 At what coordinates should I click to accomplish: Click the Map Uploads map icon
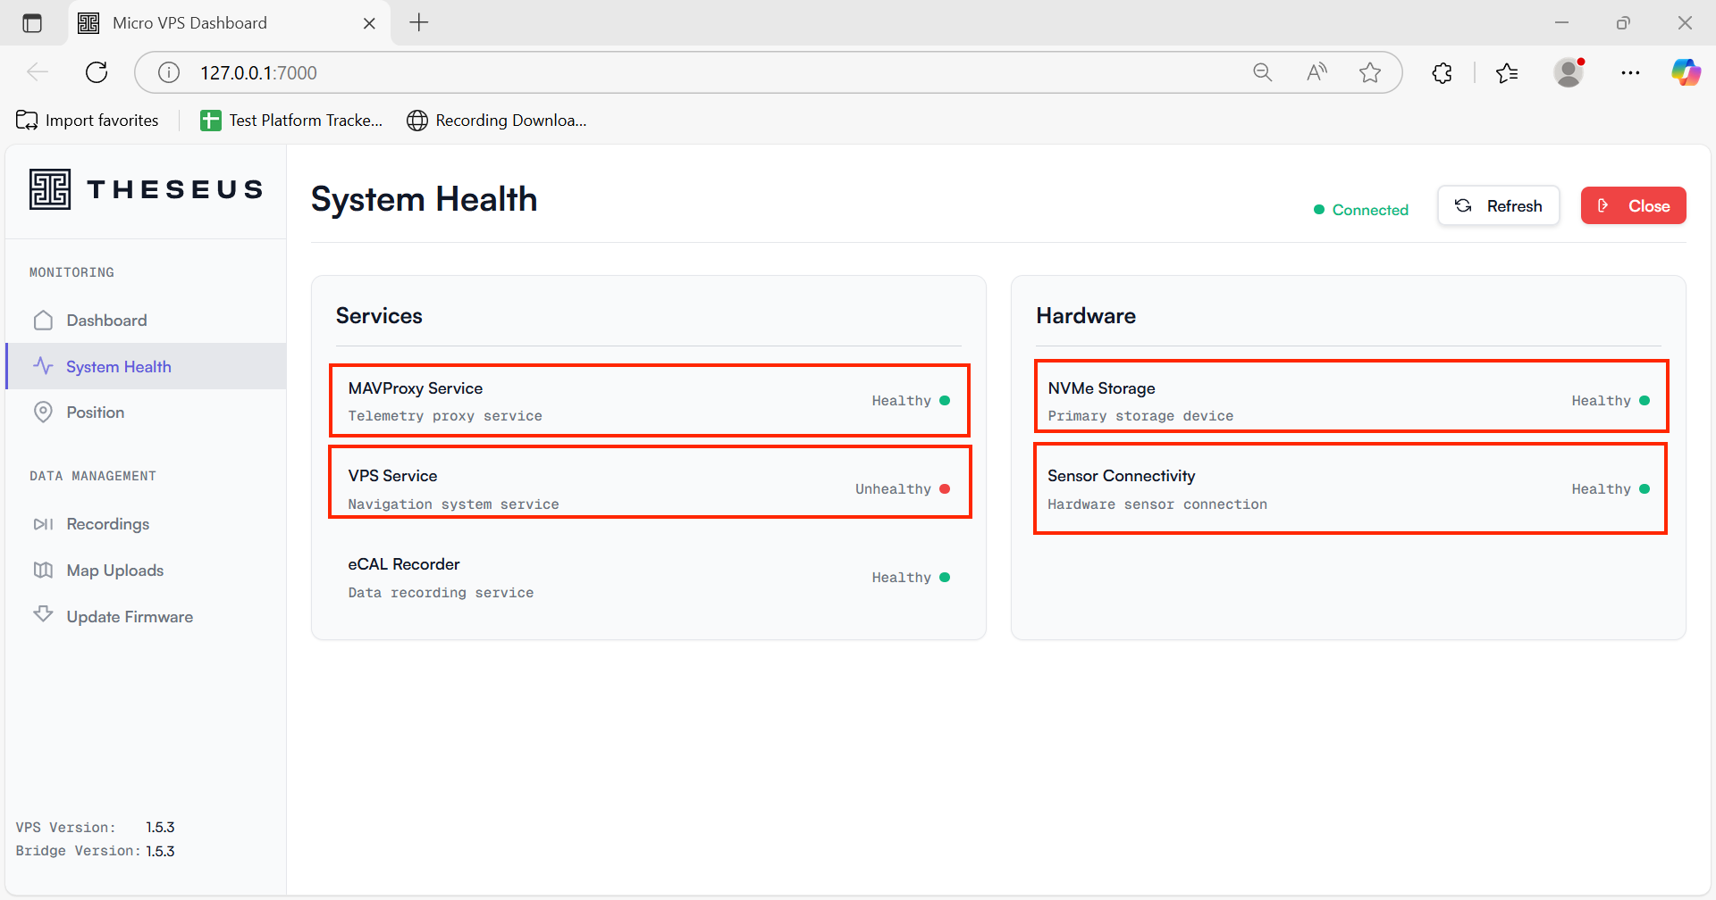coord(43,571)
